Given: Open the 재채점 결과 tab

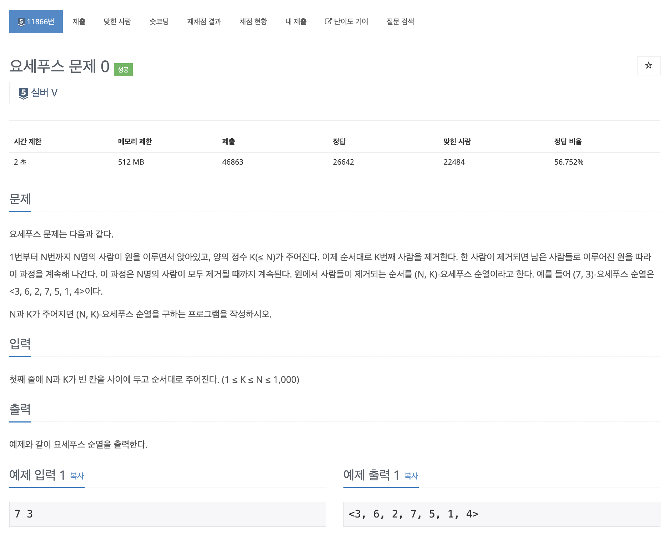Looking at the screenshot, I should pos(204,21).
